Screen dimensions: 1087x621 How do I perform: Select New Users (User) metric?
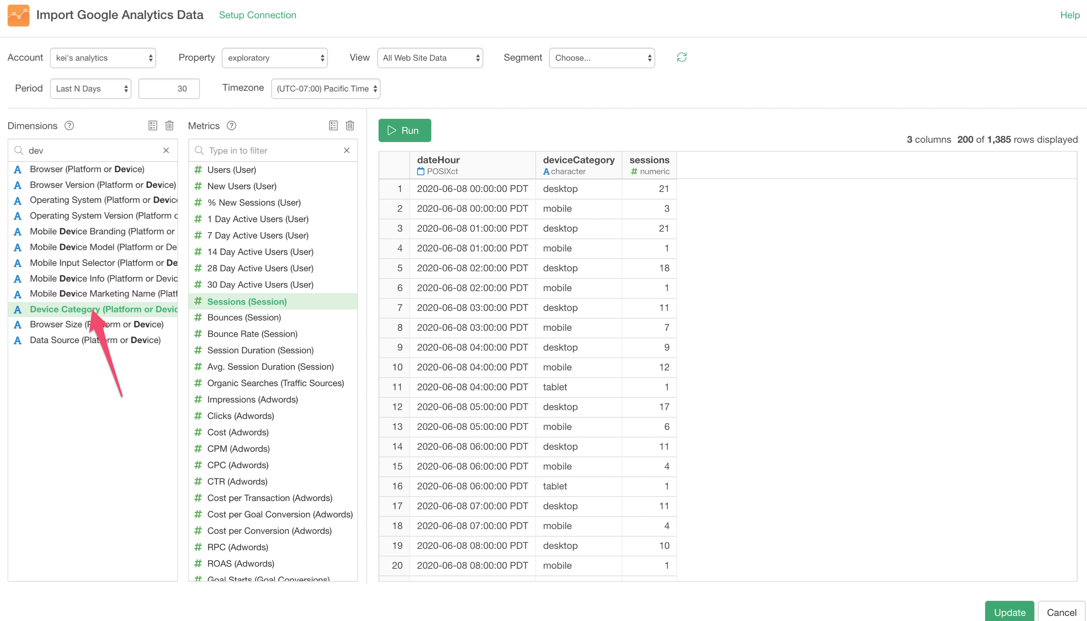pyautogui.click(x=273, y=186)
